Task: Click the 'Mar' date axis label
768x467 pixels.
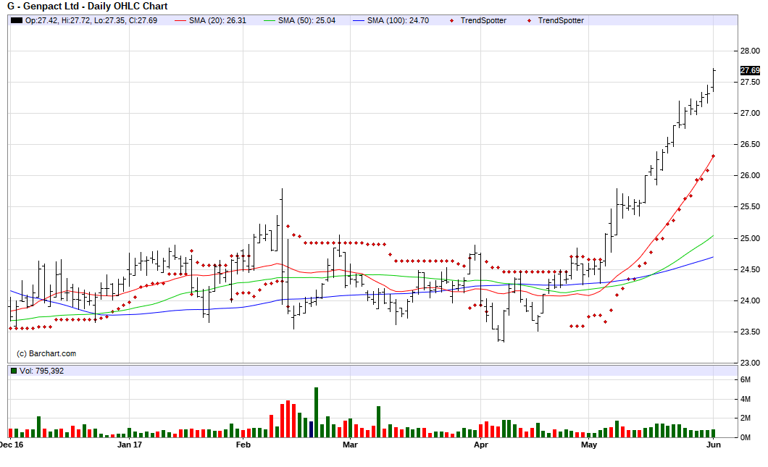Action: pyautogui.click(x=350, y=445)
